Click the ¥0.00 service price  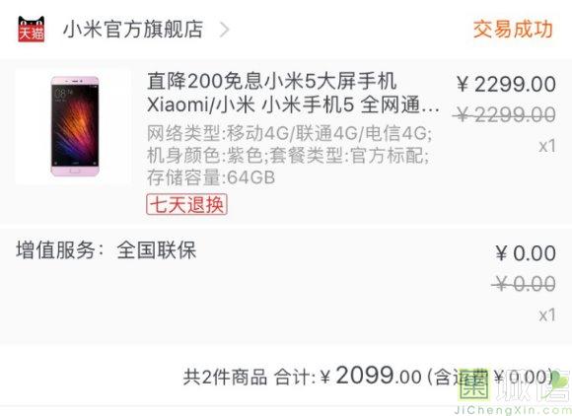tap(526, 253)
